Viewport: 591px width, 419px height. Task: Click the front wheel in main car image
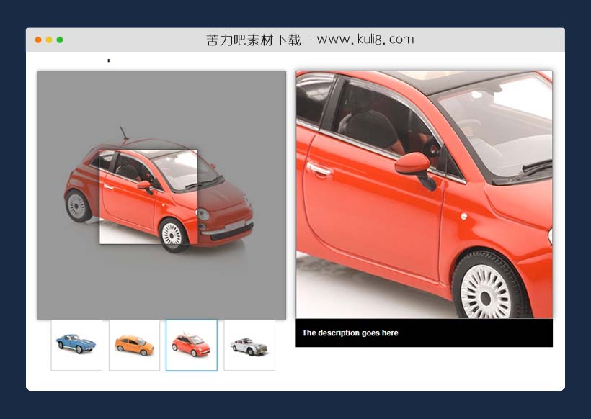[x=172, y=234]
